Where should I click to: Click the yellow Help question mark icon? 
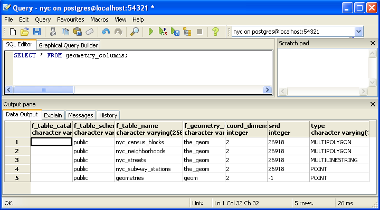tap(215, 32)
